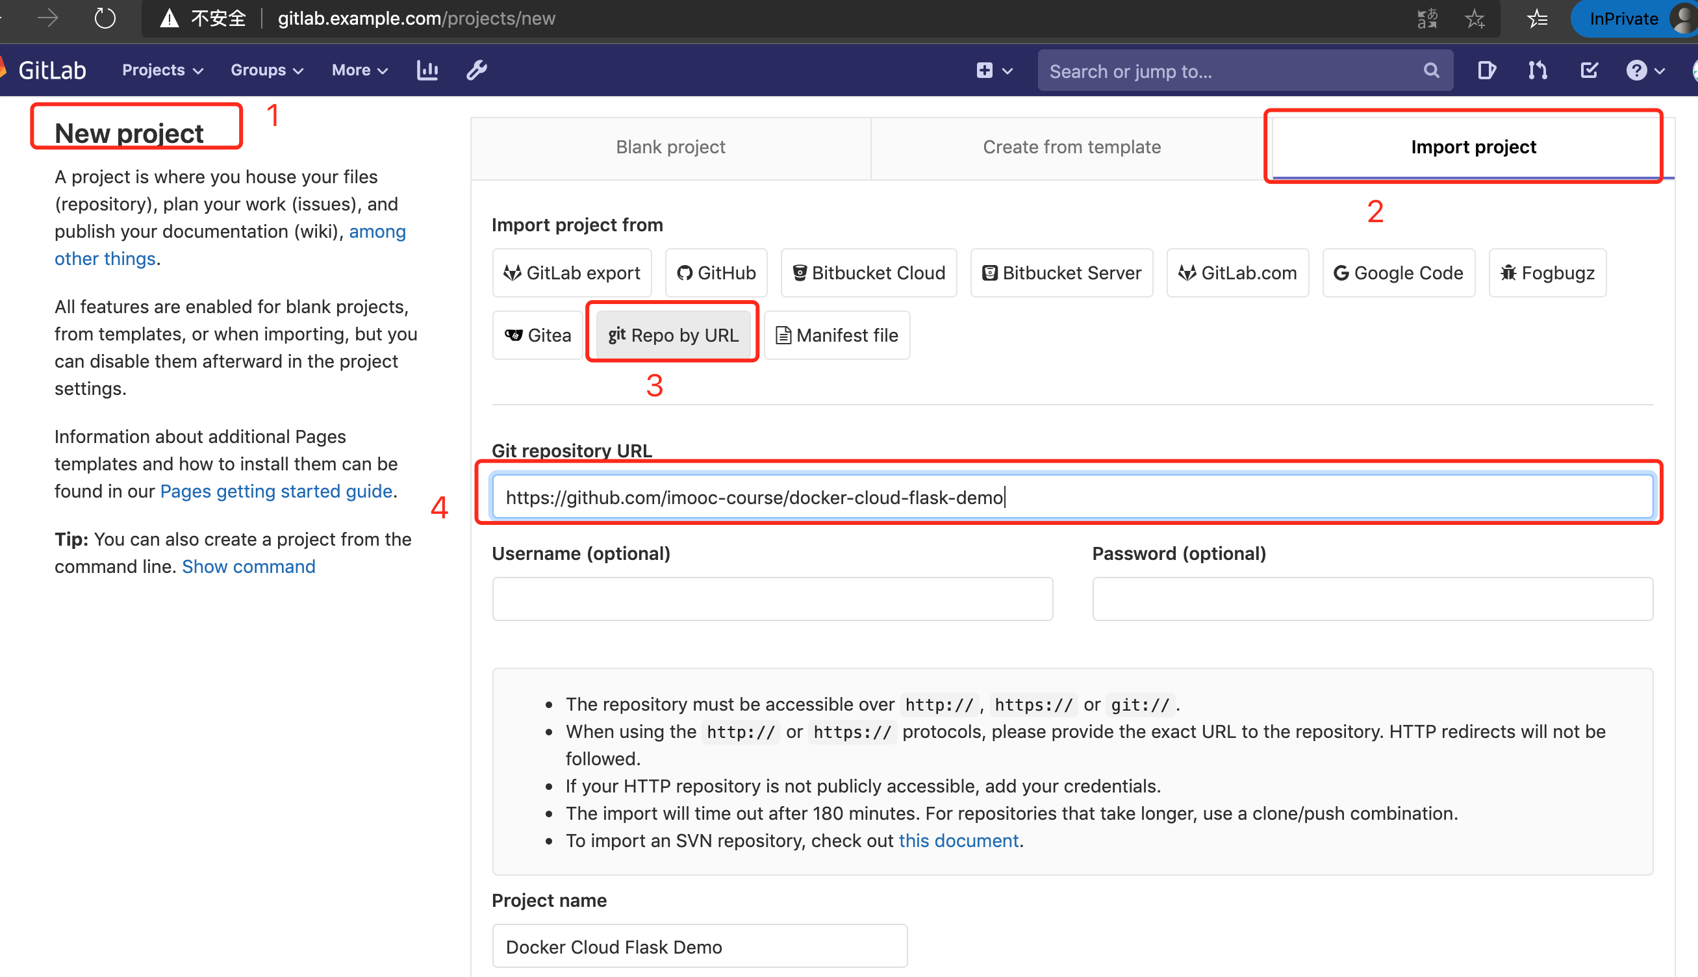The height and width of the screenshot is (977, 1698).
Task: Click the 'New project' heading
Action: click(x=129, y=134)
